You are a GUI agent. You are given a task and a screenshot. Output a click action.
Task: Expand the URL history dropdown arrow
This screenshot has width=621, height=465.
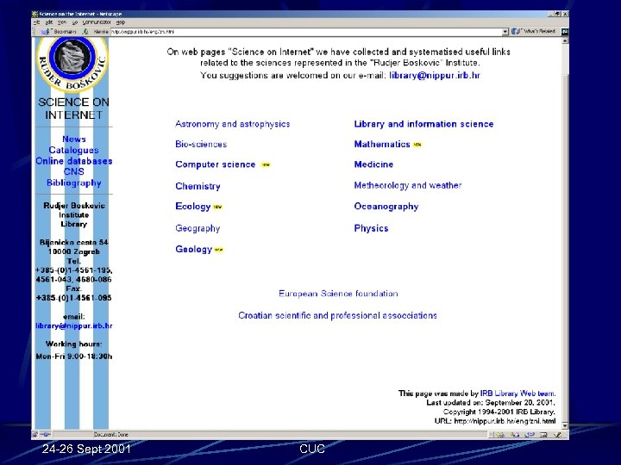coord(505,32)
